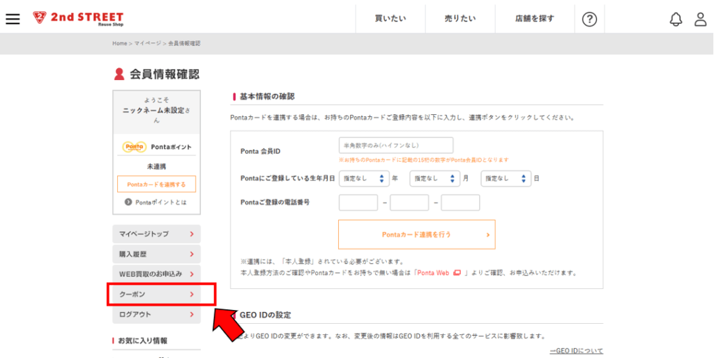Click the Ponta 会員ID label
The width and height of the screenshot is (714, 358).
[x=261, y=151]
